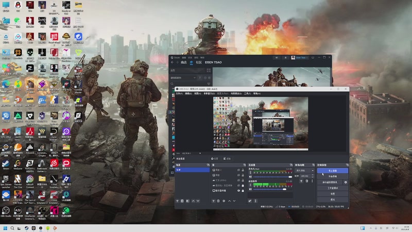Switch to Steam Store tab
This screenshot has height=232, width=412.
click(x=183, y=62)
